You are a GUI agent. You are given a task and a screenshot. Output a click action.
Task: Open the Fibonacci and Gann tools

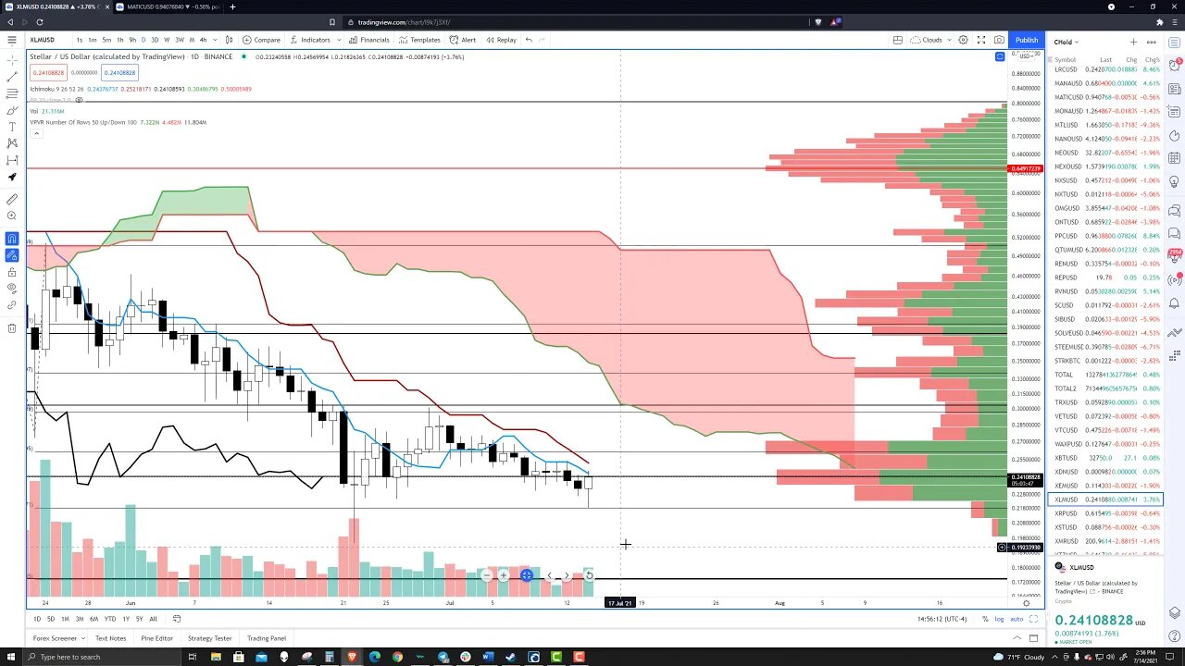tap(12, 93)
